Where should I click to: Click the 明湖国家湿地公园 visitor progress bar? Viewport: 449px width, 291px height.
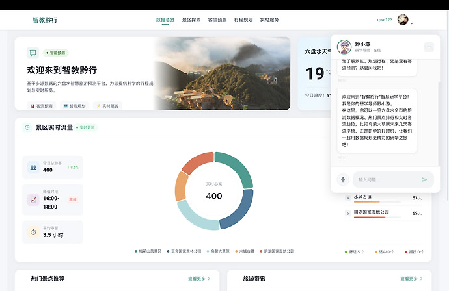377,217
